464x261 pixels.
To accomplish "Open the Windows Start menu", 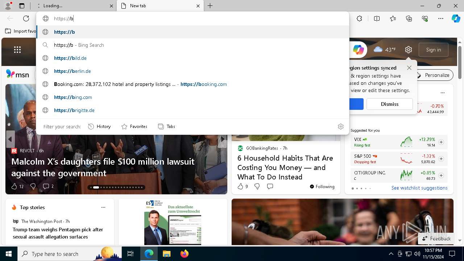I will (x=9, y=254).
